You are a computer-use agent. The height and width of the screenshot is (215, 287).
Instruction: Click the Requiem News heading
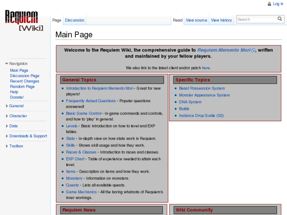pos(79,210)
